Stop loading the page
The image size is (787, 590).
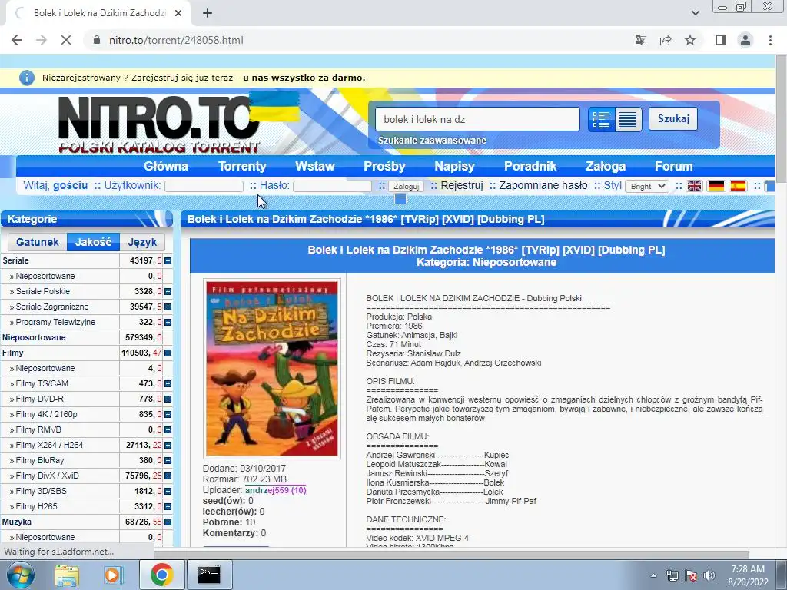tap(66, 40)
